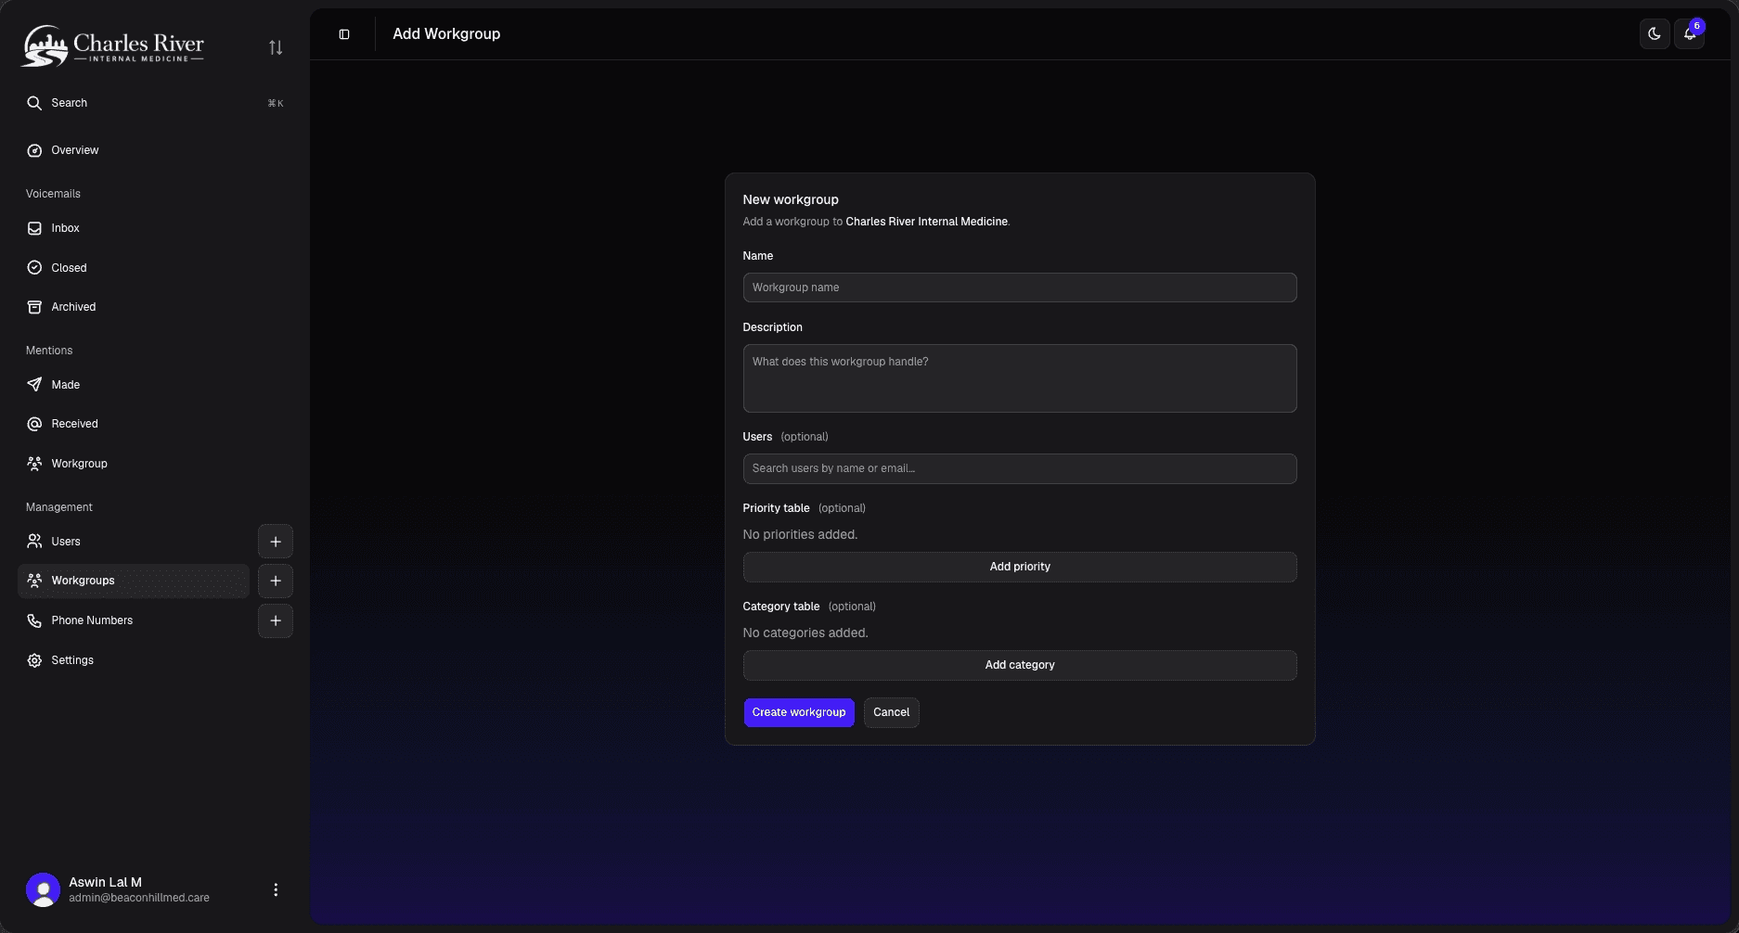Open the Made mentions paper-plane icon
The width and height of the screenshot is (1739, 933).
34,385
